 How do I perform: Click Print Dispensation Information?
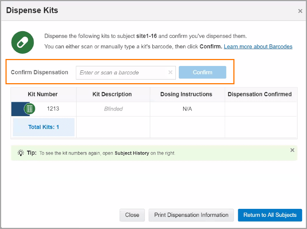click(191, 215)
